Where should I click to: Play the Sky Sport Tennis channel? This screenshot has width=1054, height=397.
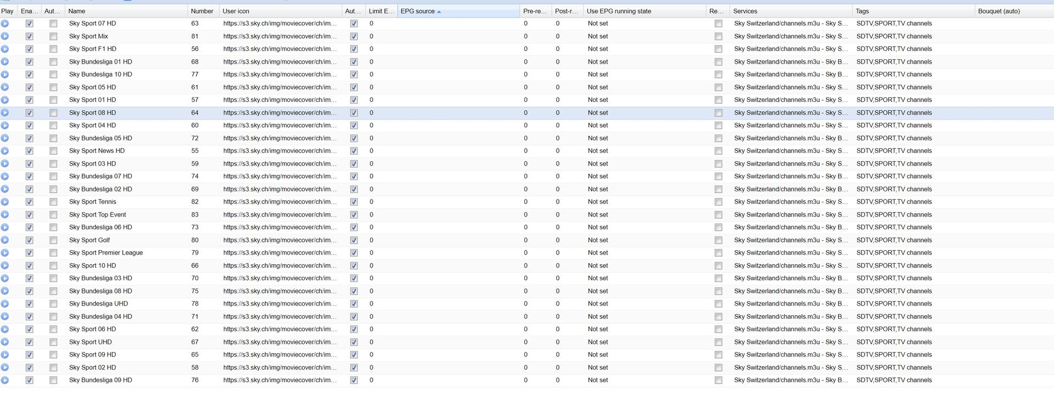(5, 202)
